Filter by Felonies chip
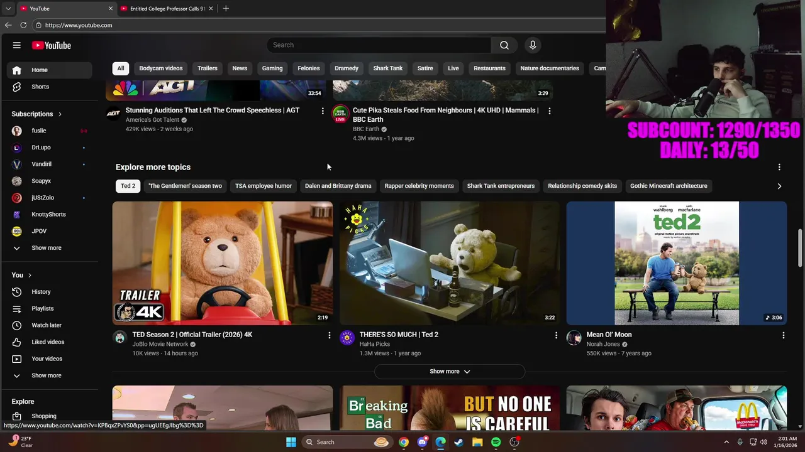 (309, 68)
